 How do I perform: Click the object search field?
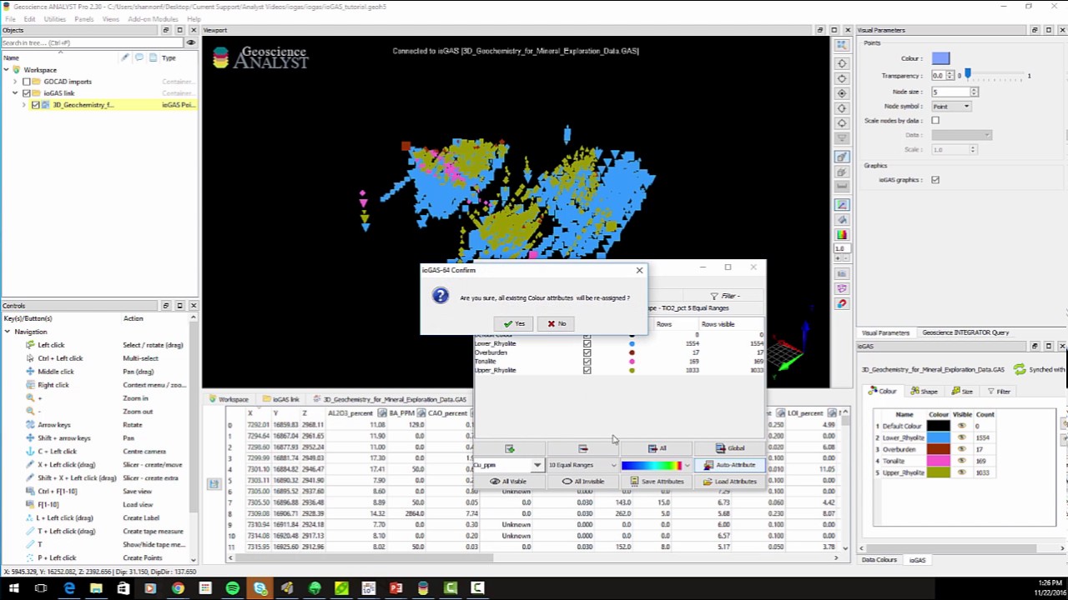[92, 42]
